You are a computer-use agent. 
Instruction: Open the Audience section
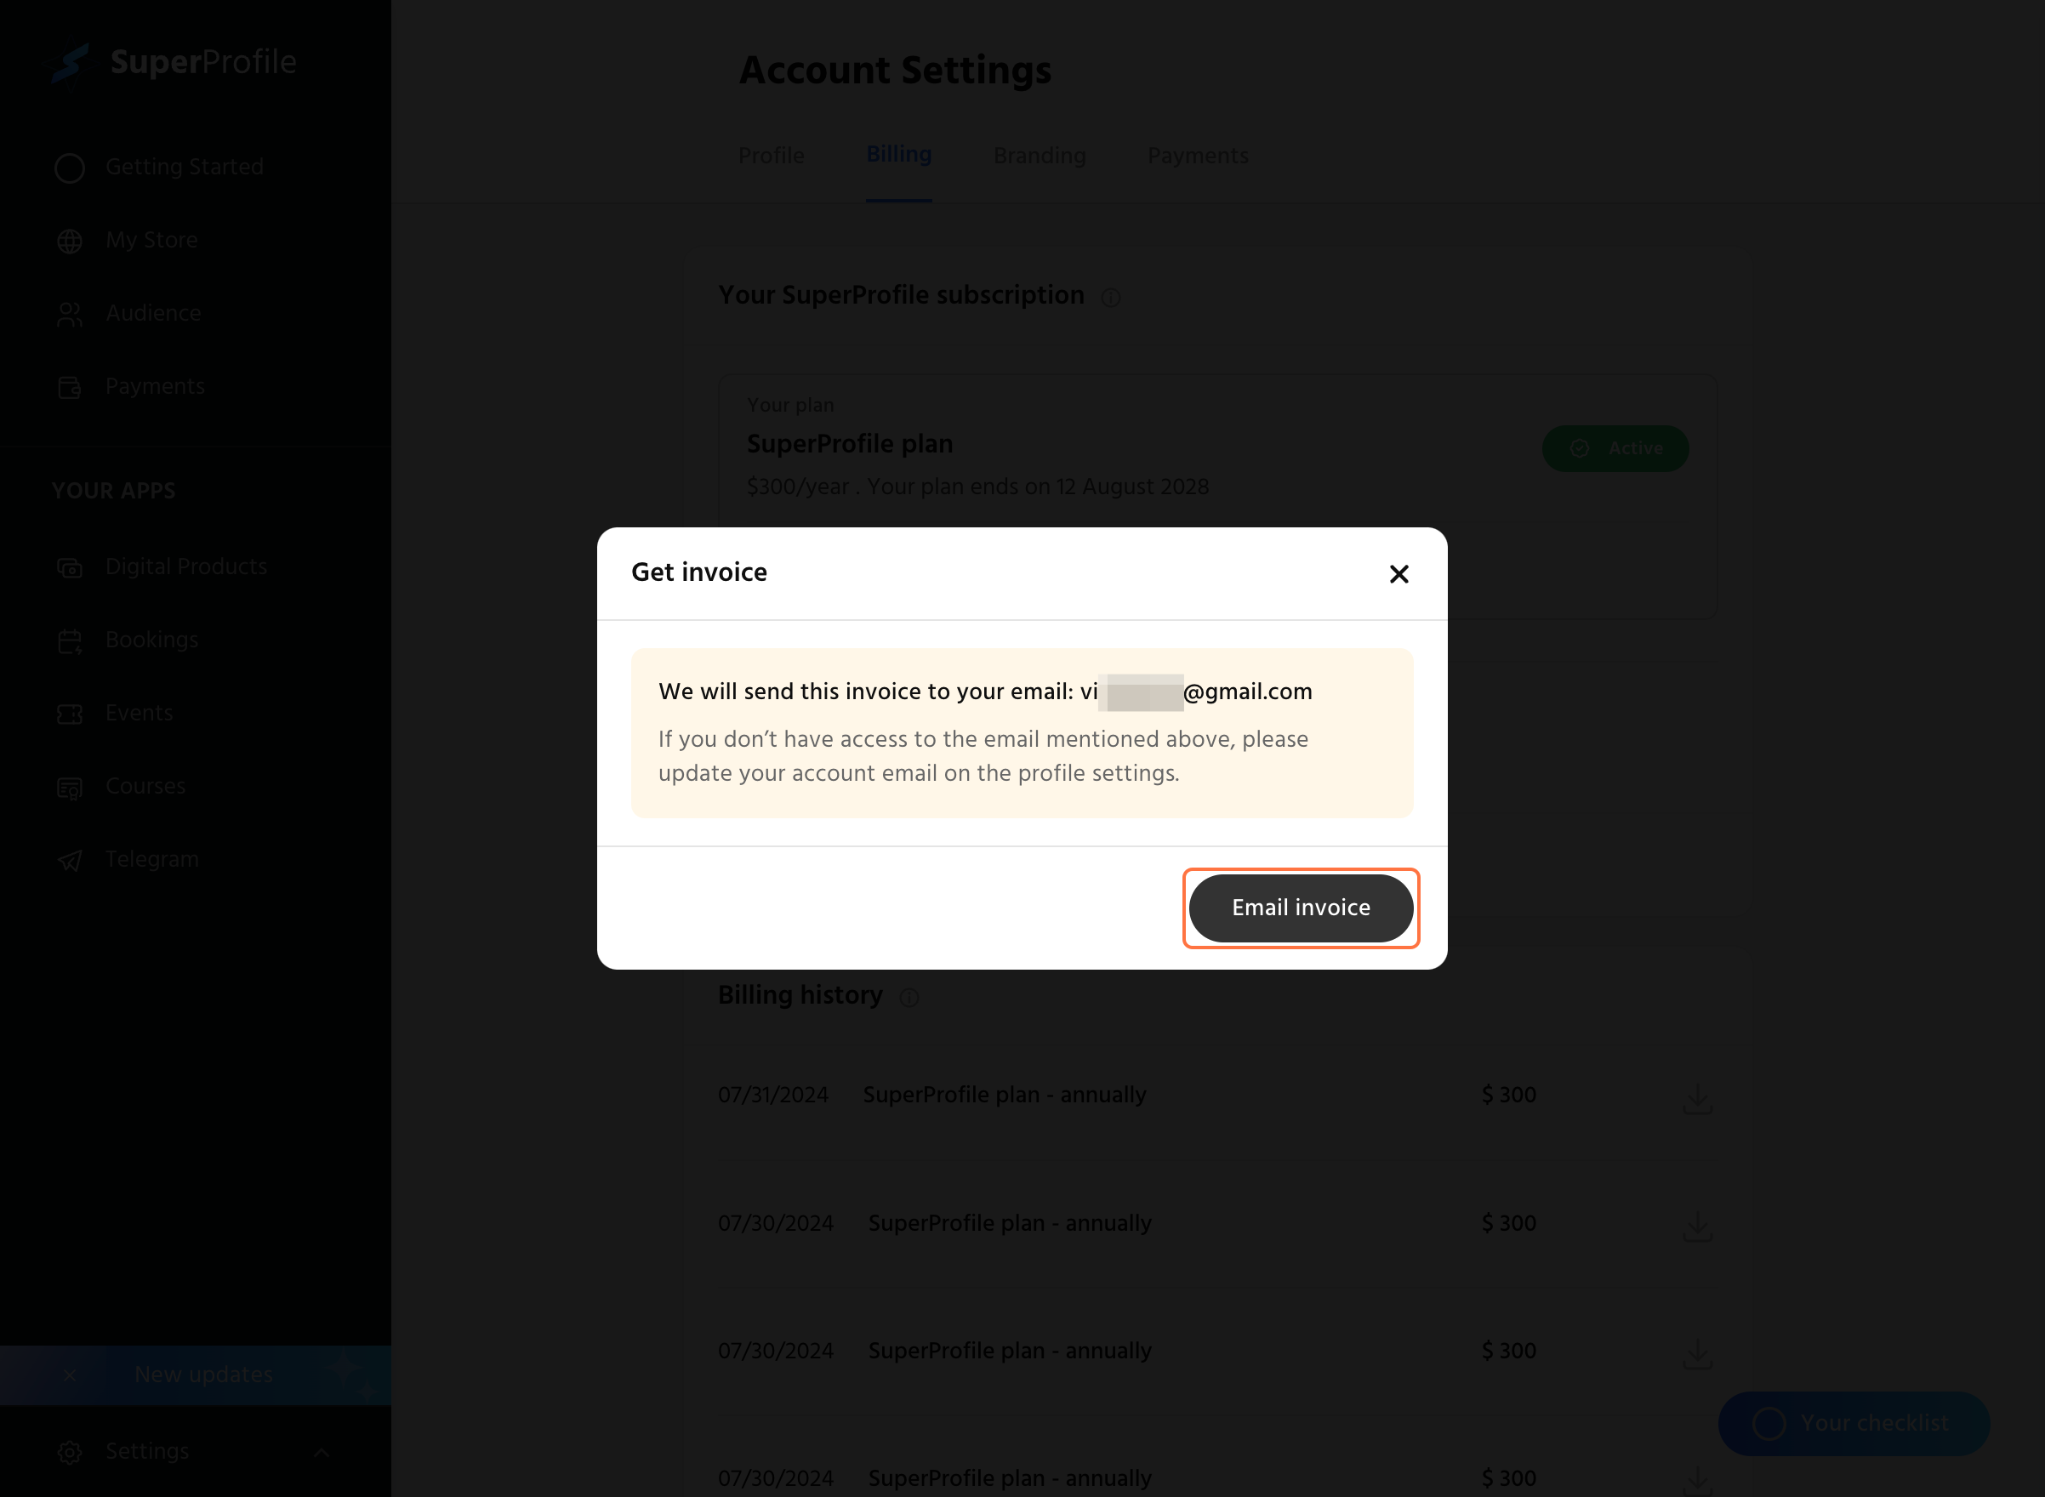(x=152, y=313)
